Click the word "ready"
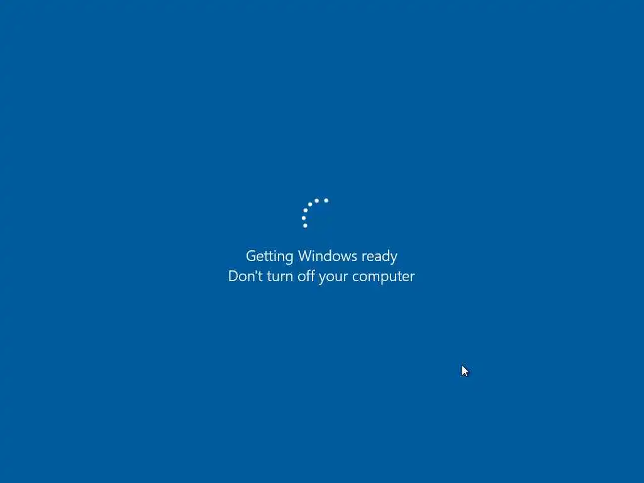The height and width of the screenshot is (483, 644). (379, 257)
